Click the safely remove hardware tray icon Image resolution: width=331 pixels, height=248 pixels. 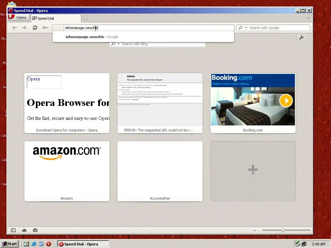[298, 244]
